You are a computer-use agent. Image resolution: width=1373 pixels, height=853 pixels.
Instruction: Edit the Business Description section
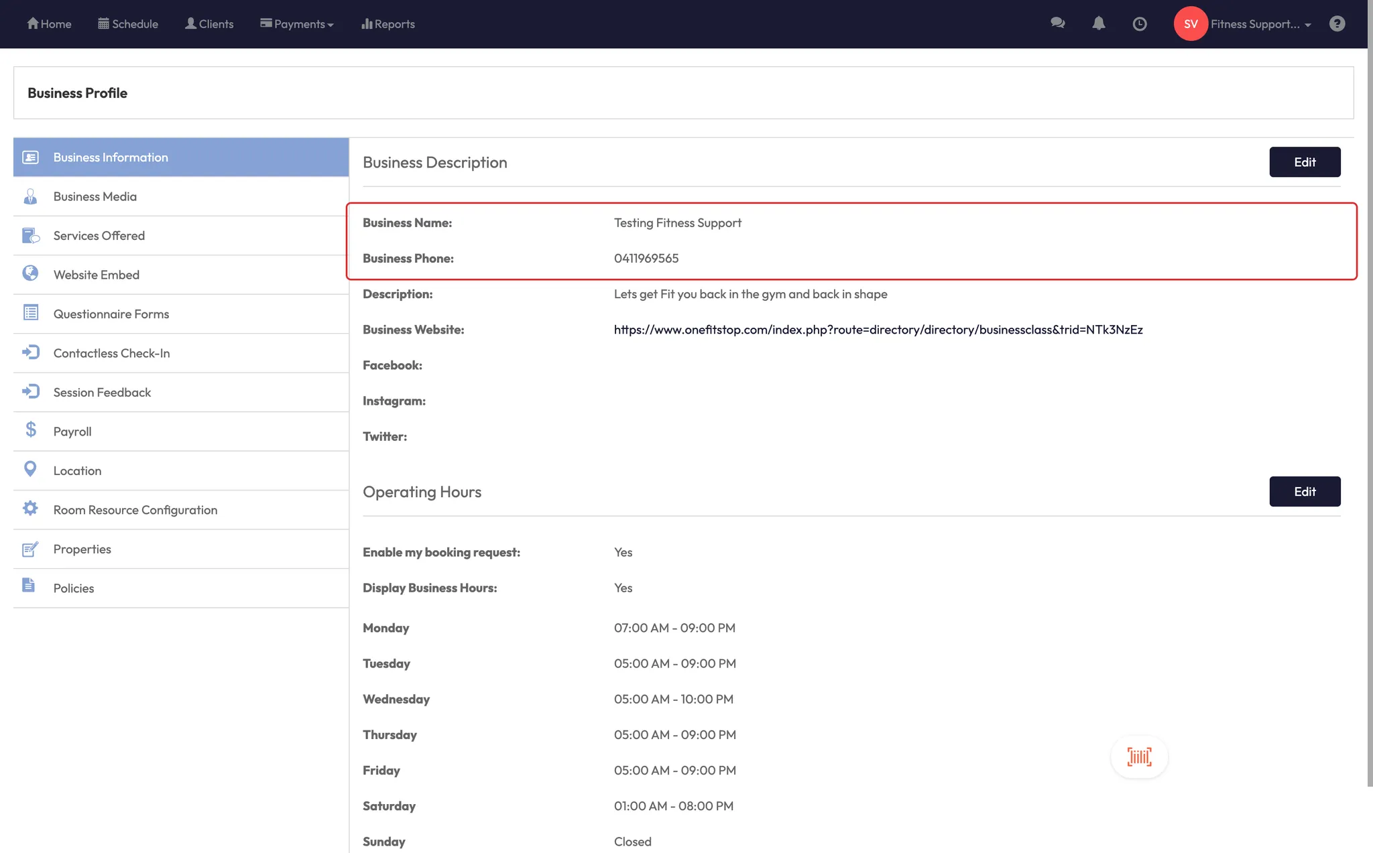[x=1304, y=162]
